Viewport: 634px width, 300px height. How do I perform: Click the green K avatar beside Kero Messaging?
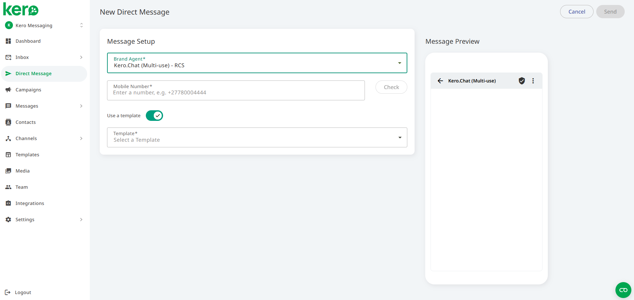pos(9,25)
